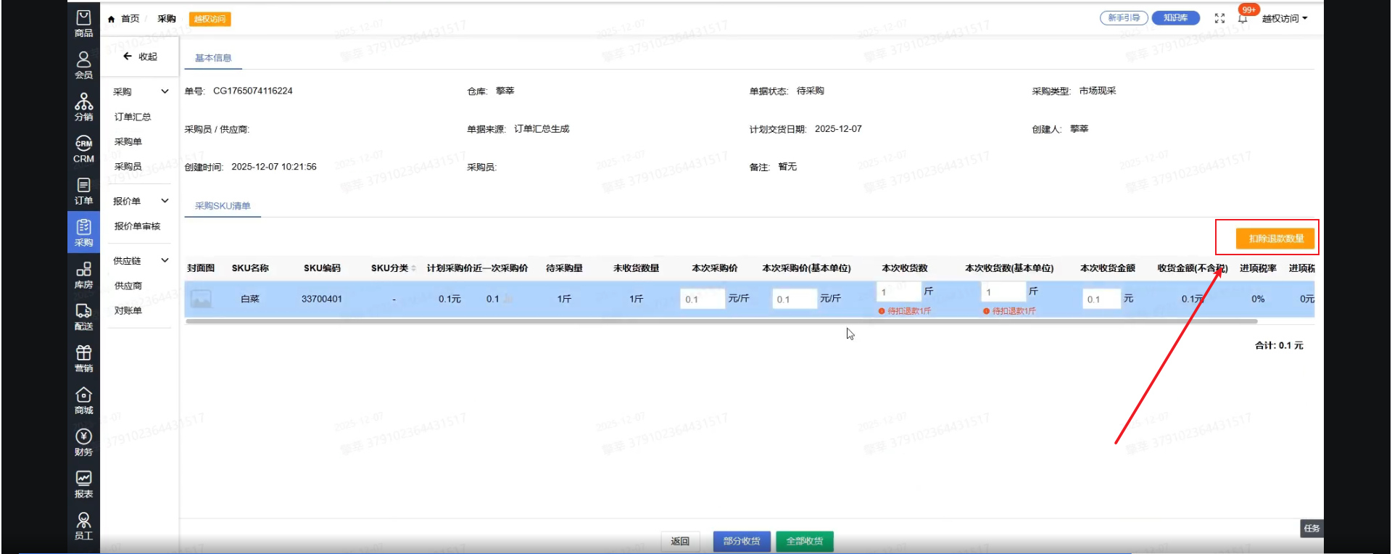1392x554 pixels.
Task: Open the 库房 warehouse module
Action: (83, 275)
